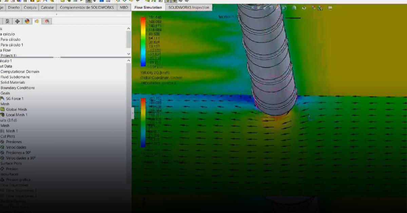Image resolution: width=407 pixels, height=213 pixels.
Task: Click the upper Velocity (X) color legend bar
Action: (x=143, y=42)
